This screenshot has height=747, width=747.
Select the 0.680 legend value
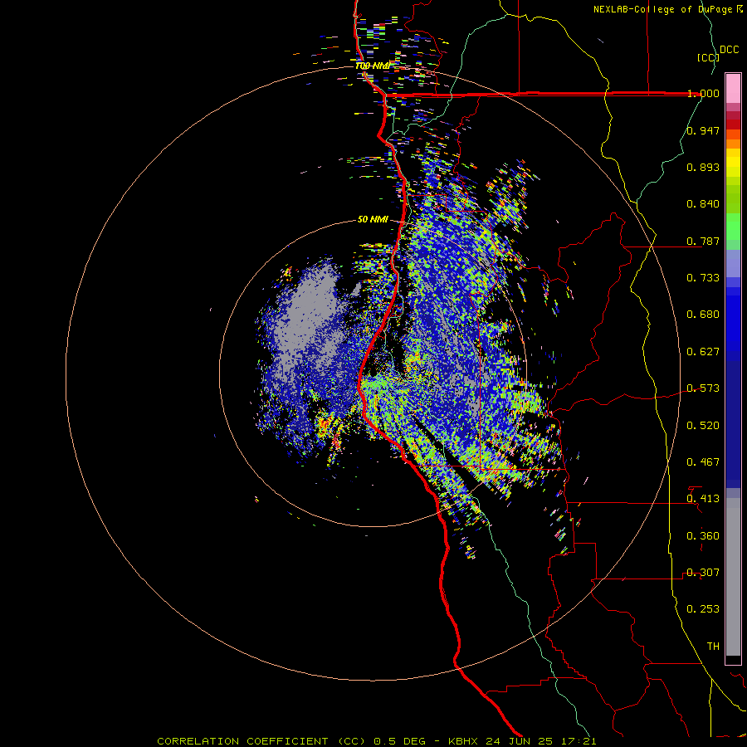703,315
